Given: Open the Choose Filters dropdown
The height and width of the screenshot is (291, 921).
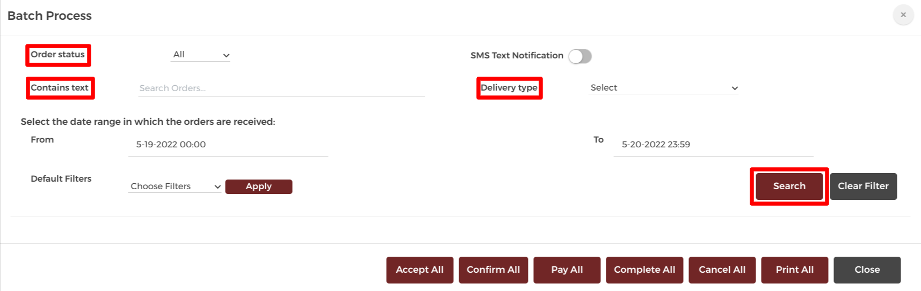Looking at the screenshot, I should click(175, 186).
